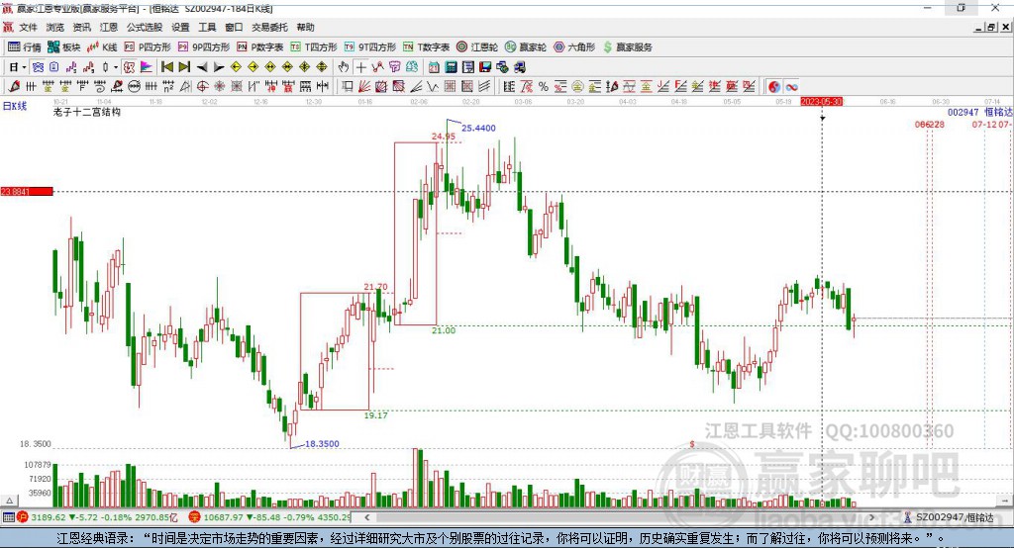Screen dimensions: 1014x548
Task: Click the 25.4400 high price label
Action: [x=478, y=128]
